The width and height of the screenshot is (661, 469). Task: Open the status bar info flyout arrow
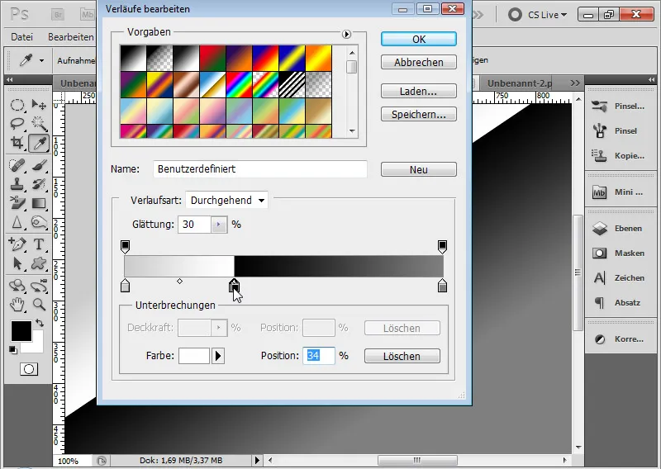click(257, 460)
